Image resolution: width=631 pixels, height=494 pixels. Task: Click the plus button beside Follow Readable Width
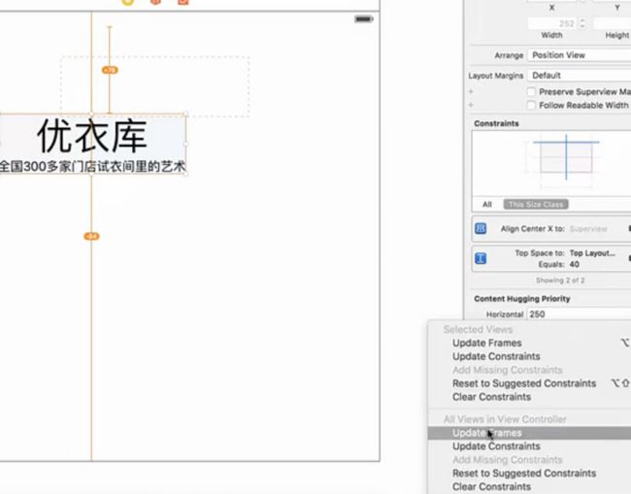[471, 105]
